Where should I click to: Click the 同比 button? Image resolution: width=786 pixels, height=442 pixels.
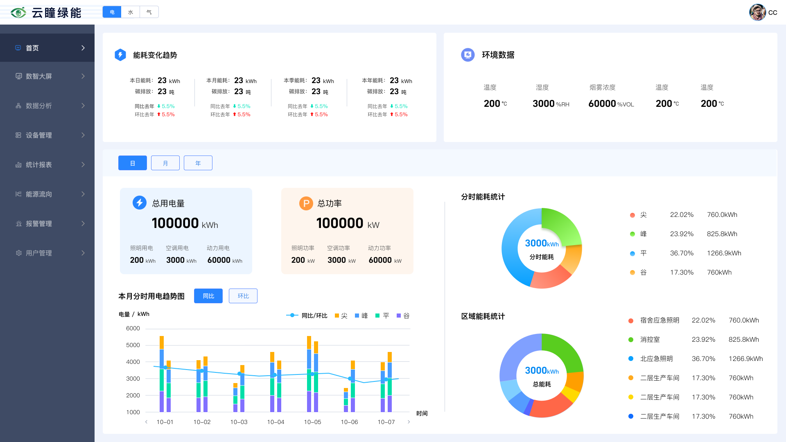[208, 296]
